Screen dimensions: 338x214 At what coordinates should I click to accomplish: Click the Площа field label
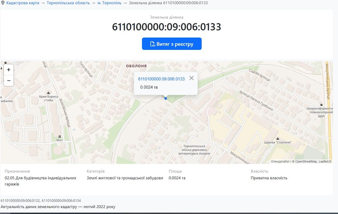[x=175, y=171]
